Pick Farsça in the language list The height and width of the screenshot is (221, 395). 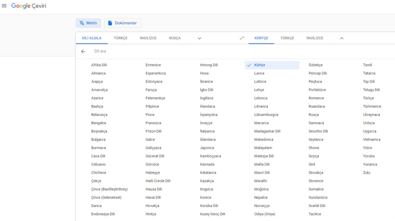pos(151,90)
